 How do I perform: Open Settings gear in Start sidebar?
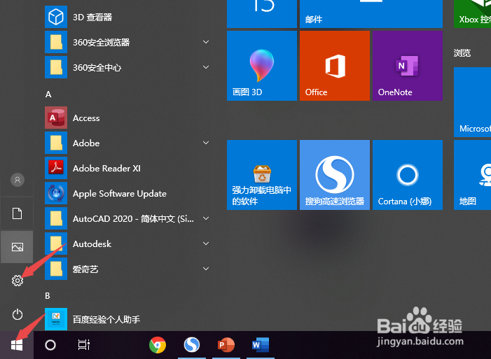[x=18, y=281]
